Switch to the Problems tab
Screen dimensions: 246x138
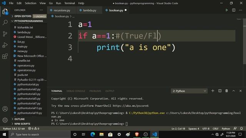pos(95,91)
